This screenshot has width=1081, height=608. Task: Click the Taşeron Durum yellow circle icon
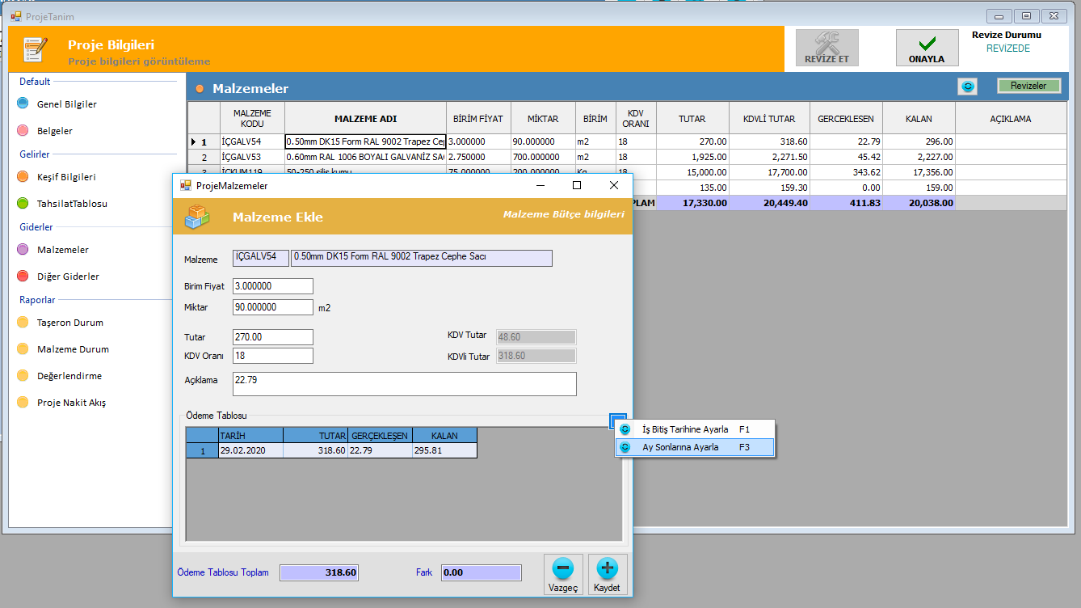(23, 322)
